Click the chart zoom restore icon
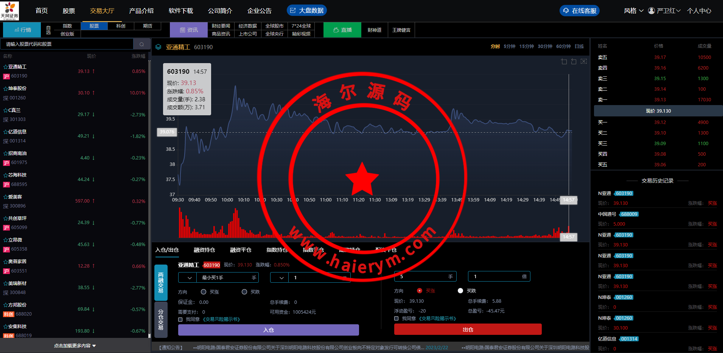This screenshot has width=723, height=353. 574,62
